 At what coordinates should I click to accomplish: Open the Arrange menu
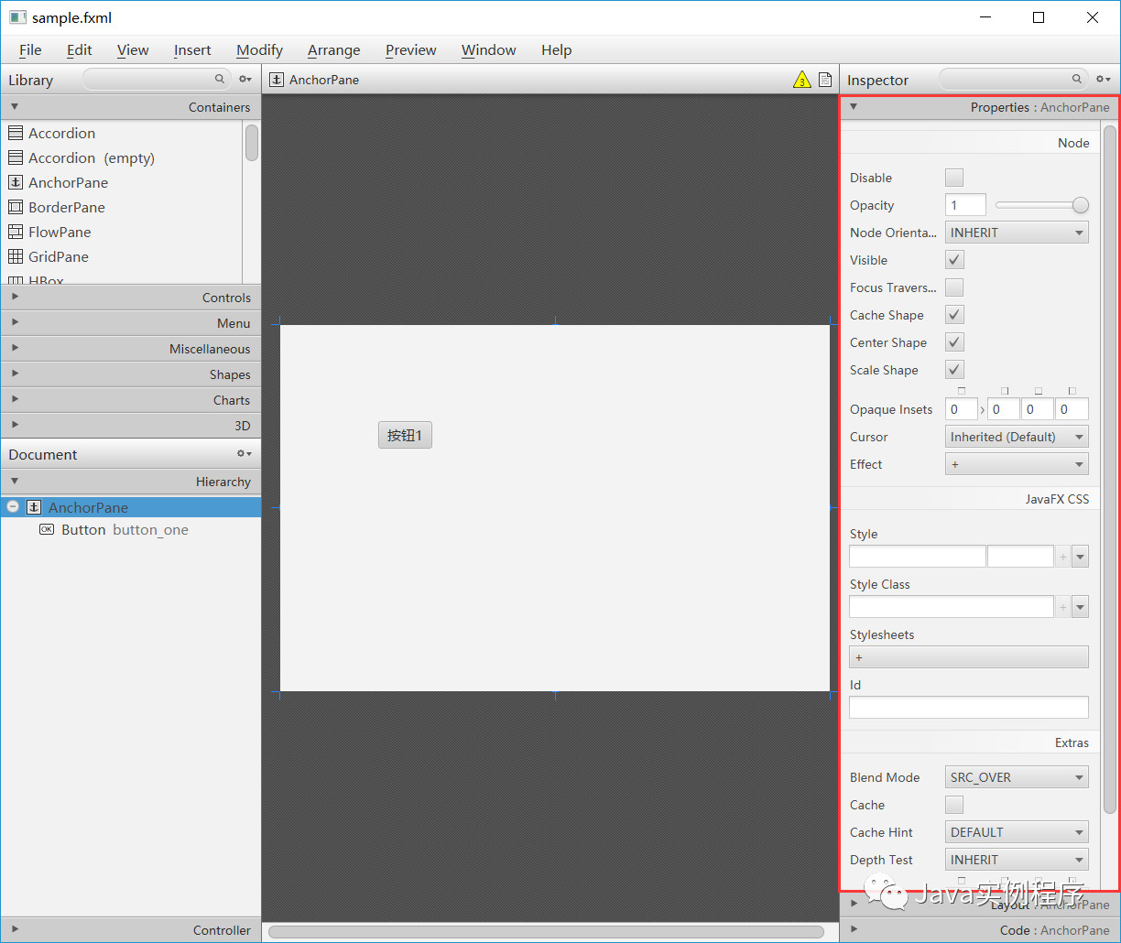coord(333,50)
